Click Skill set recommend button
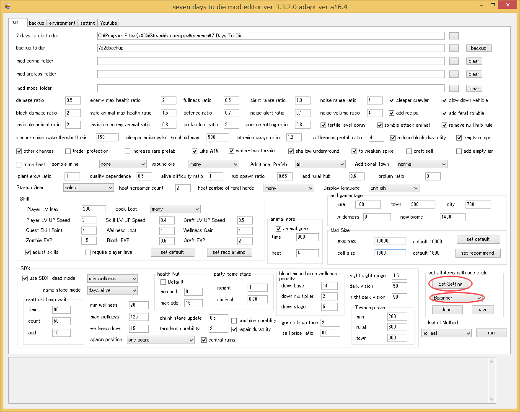 click(x=229, y=253)
